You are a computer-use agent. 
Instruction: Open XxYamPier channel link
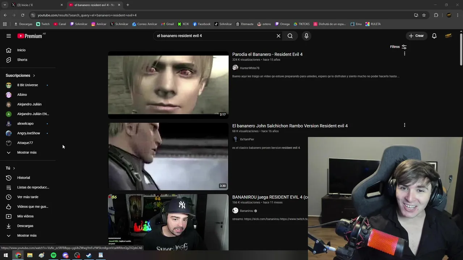click(x=247, y=139)
